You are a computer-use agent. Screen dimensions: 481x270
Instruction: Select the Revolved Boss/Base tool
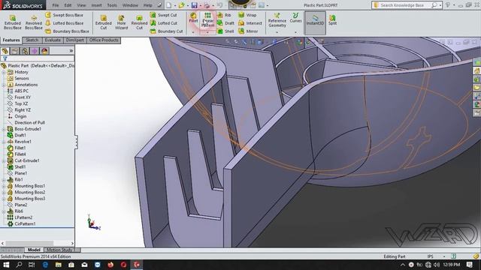coord(34,22)
